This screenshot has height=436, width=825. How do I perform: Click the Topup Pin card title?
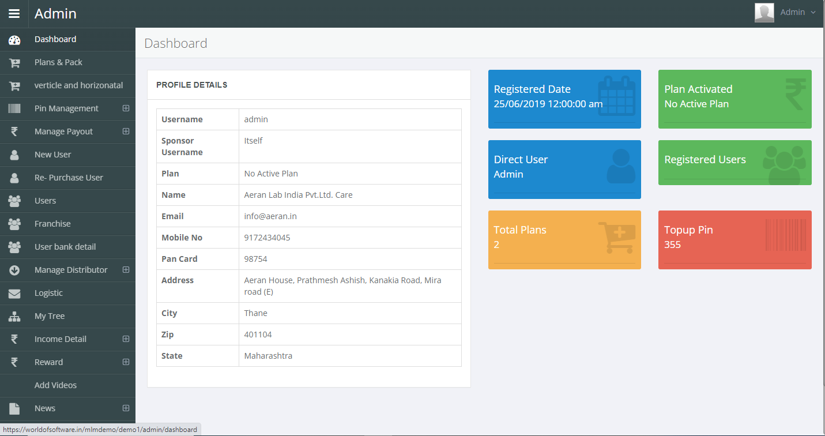688,230
